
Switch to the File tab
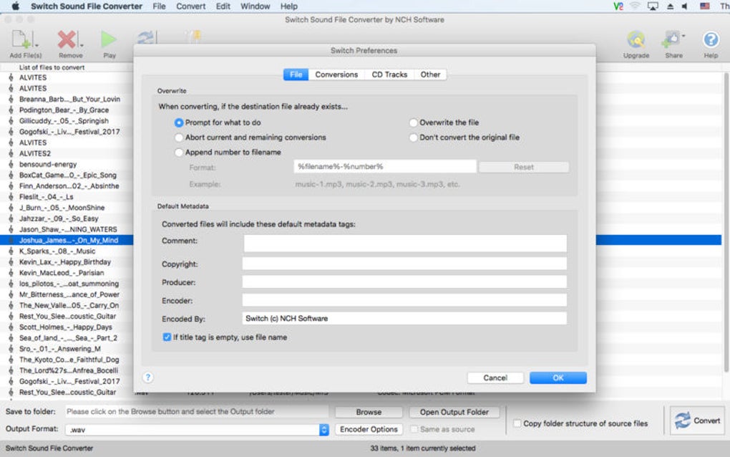296,74
